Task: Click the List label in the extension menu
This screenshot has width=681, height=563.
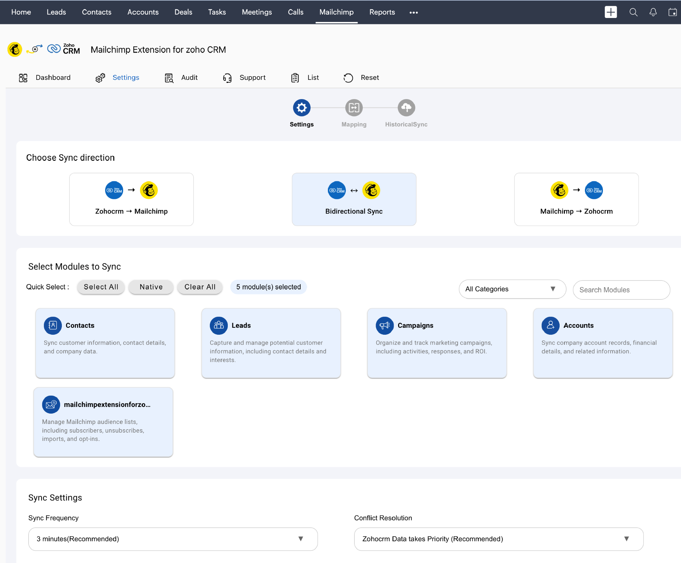Action: pyautogui.click(x=313, y=78)
